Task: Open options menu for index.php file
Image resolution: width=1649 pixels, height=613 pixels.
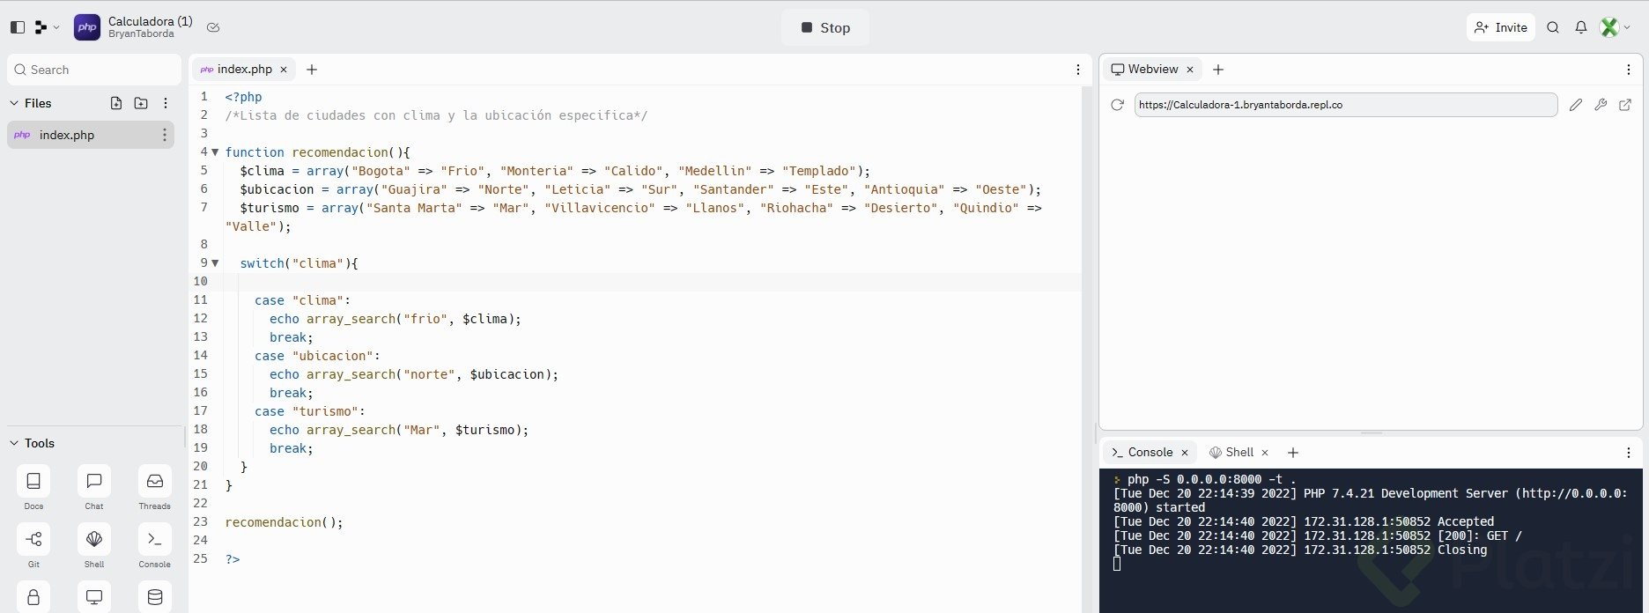Action: [164, 135]
